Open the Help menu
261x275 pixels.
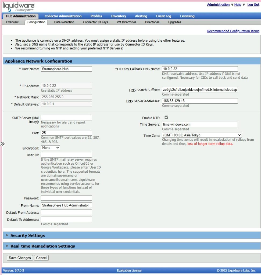(238, 5)
